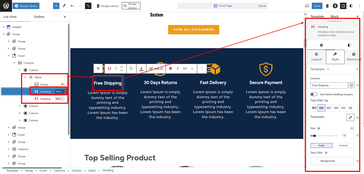Viewport: 364px width, 174px height.
Task: Select parent Stack block icon in block toolbar
Action: (98, 69)
